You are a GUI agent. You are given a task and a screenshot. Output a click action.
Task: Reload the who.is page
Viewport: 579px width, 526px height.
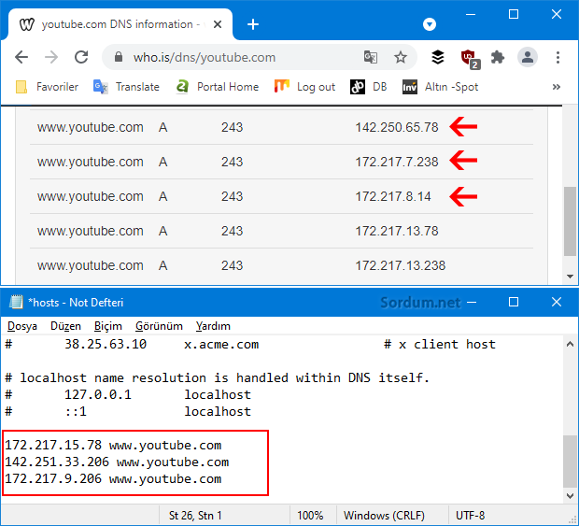pos(81,57)
